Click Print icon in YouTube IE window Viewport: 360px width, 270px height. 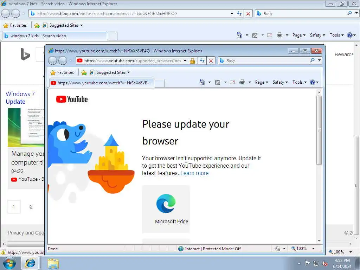coord(242,82)
